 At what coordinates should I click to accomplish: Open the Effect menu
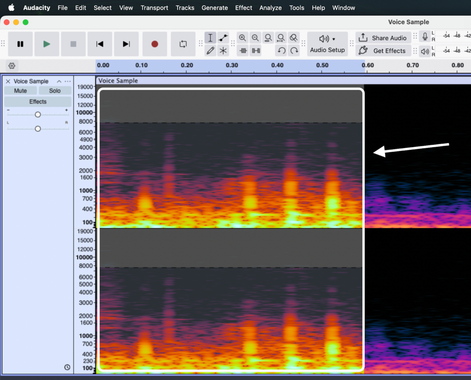(243, 8)
